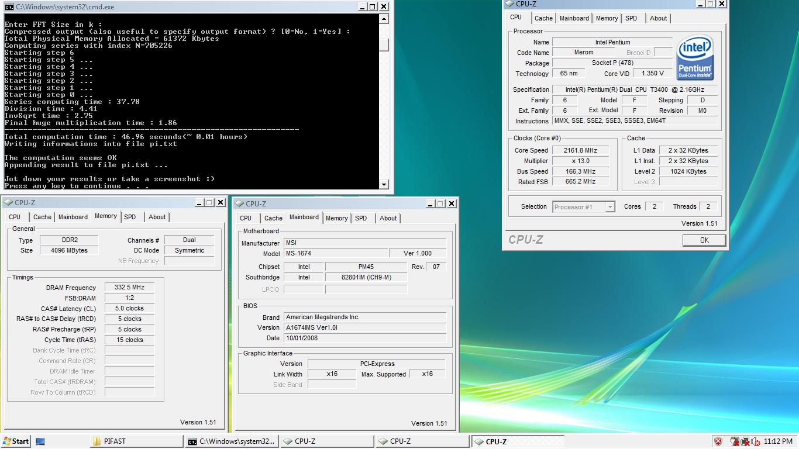Switch to CPU tab in the MSI motherboard CPU-Z window
The height and width of the screenshot is (449, 799).
(x=246, y=218)
